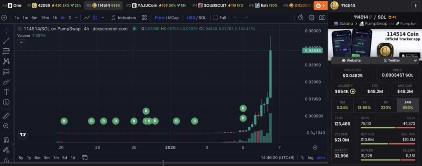422x166 pixels.
Task: Open the layout grid icon
Action: coord(144,18)
